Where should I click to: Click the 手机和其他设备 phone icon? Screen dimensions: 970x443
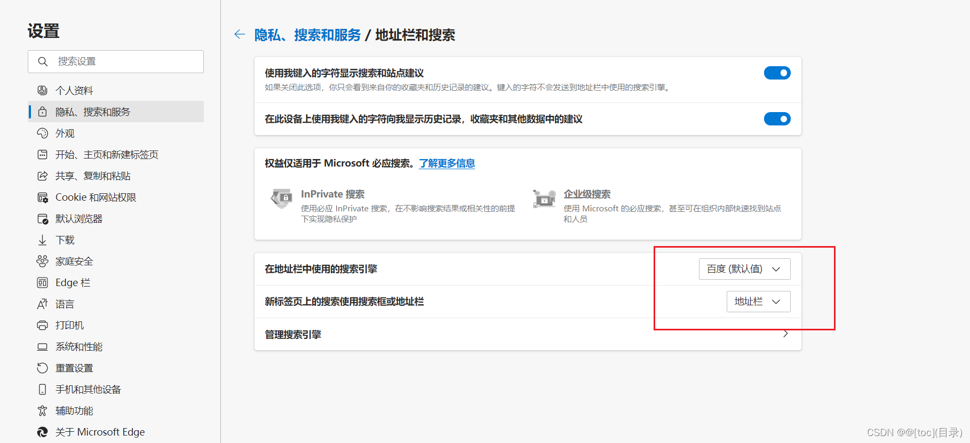pos(42,389)
